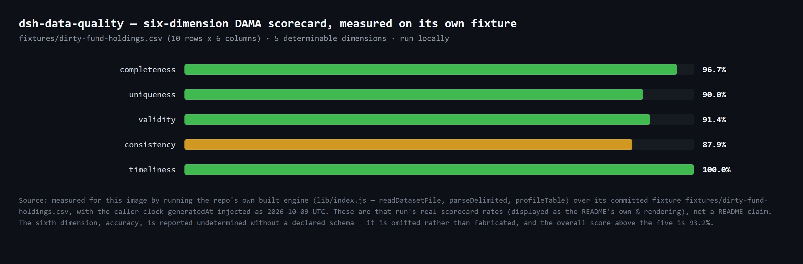Click the timeline full-width green bar
The width and height of the screenshot is (803, 264).
point(439,170)
